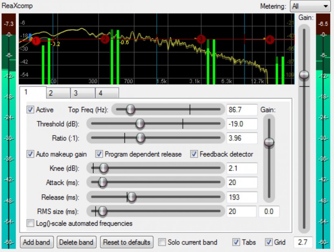
Task: Toggle the Active checkbox for band 1
Action: click(31, 110)
